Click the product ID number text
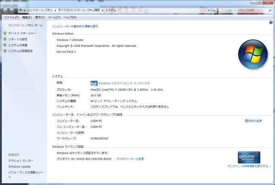This screenshot has height=185, width=275. [x=94, y=159]
